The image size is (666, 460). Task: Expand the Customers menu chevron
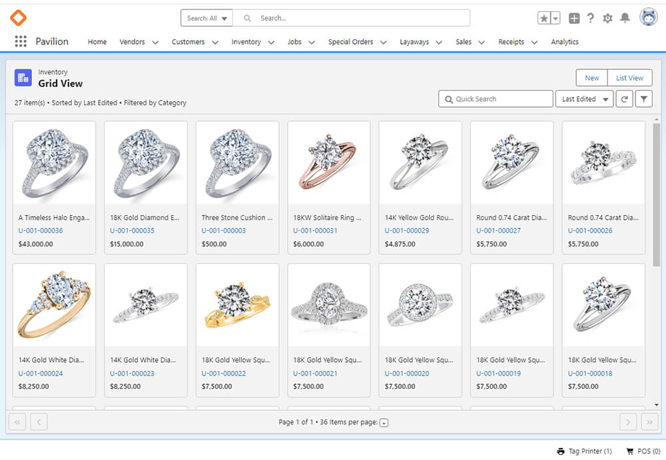tap(215, 42)
